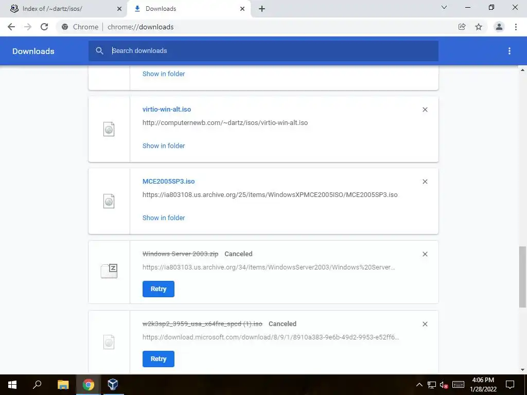Open the Downloads page more actions menu
The height and width of the screenshot is (395, 527).
click(x=509, y=51)
